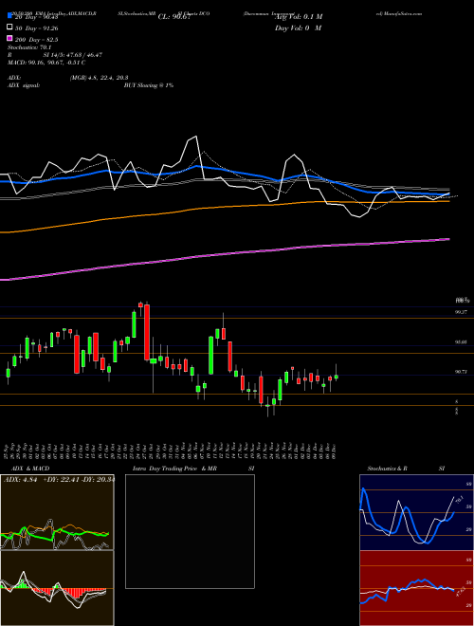Open the blue Stochastics chart panel
474x626 pixels.
click(416, 512)
